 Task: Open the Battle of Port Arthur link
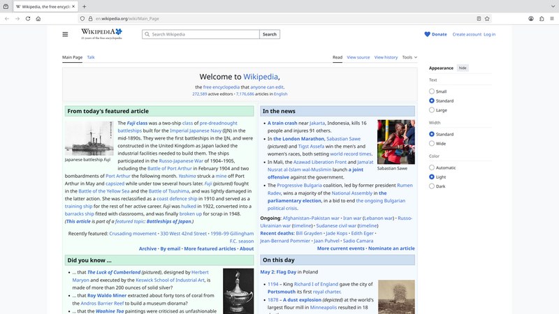(x=170, y=169)
